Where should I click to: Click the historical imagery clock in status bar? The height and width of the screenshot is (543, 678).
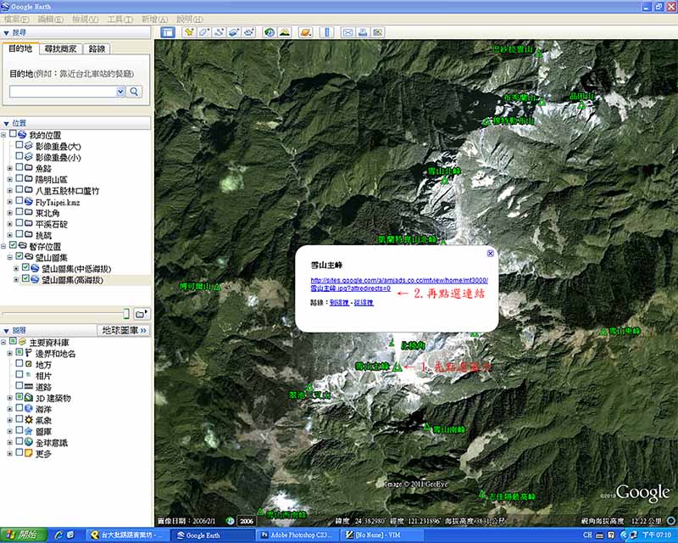click(x=231, y=521)
